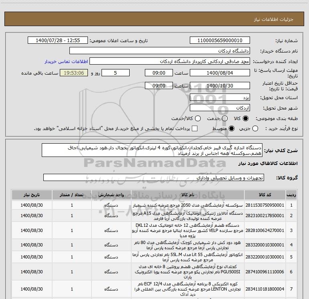Click the تعداد / مقدار column header
309x299 pixels.
click(x=72, y=195)
